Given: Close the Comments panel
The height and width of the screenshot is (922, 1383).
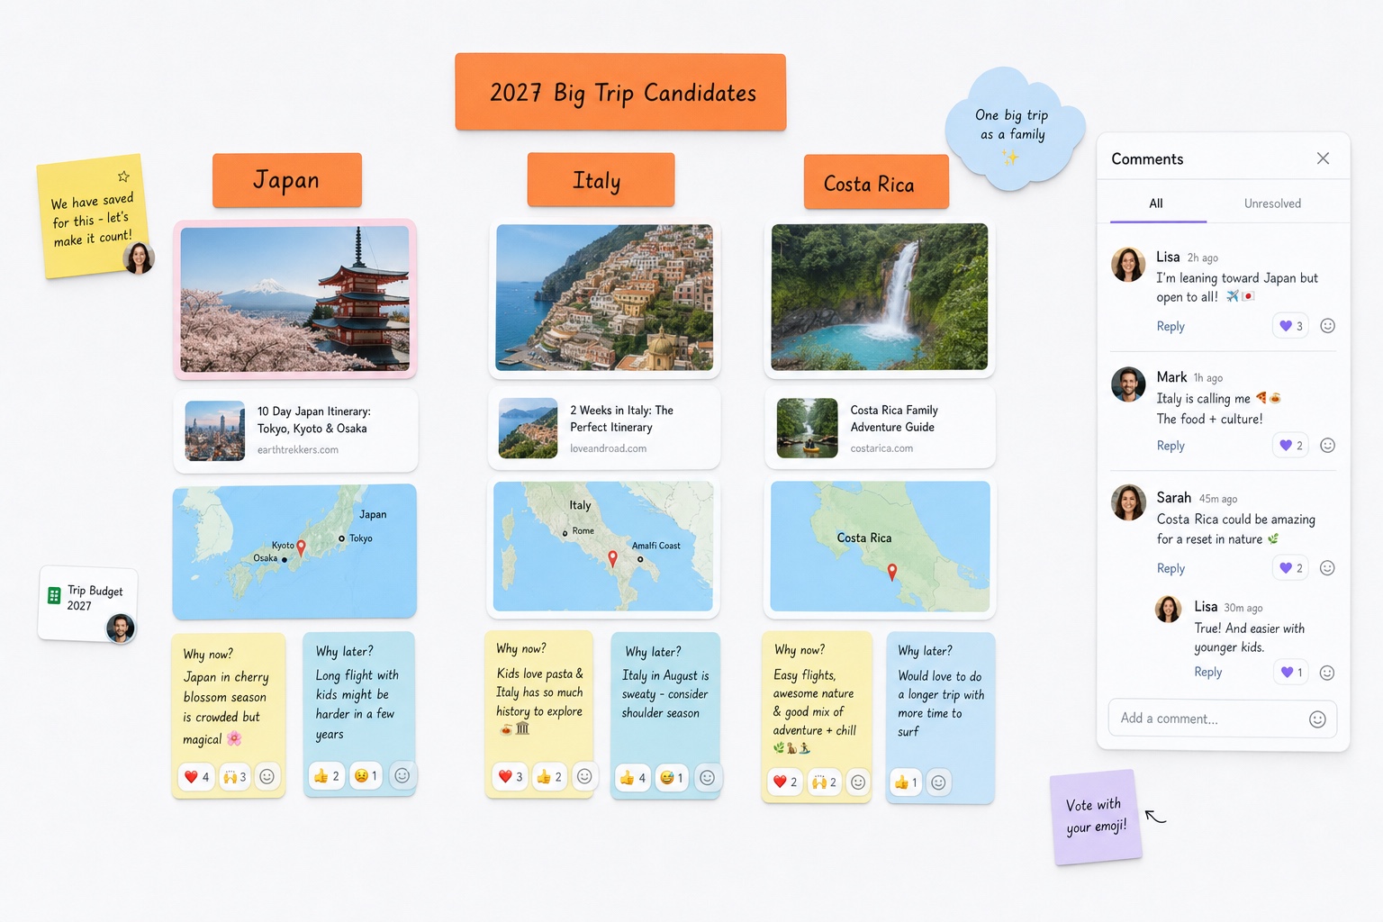Looking at the screenshot, I should point(1323,158).
